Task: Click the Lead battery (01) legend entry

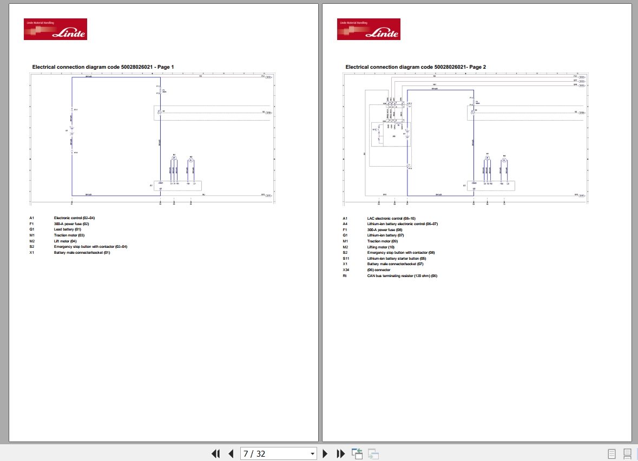Action: [x=68, y=229]
